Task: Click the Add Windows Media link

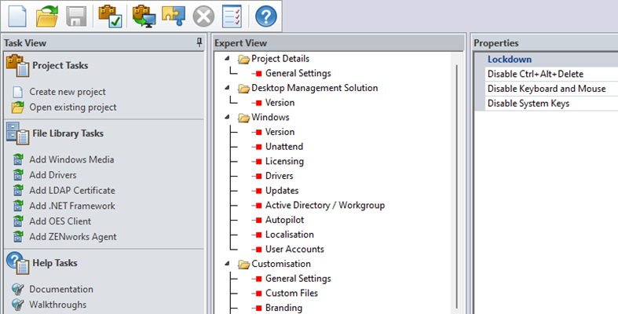Action: (71, 159)
